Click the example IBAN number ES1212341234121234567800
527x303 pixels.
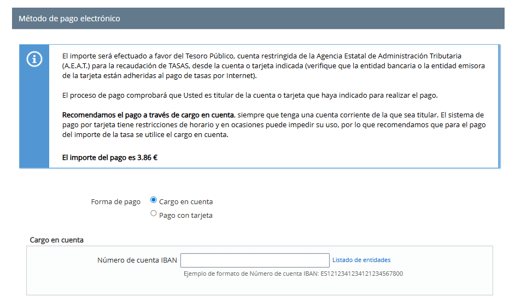point(361,274)
